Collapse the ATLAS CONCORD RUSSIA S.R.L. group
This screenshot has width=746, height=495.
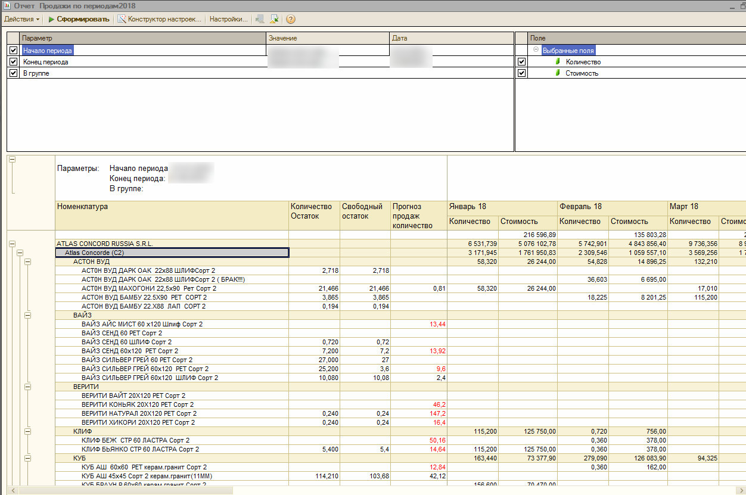click(12, 244)
